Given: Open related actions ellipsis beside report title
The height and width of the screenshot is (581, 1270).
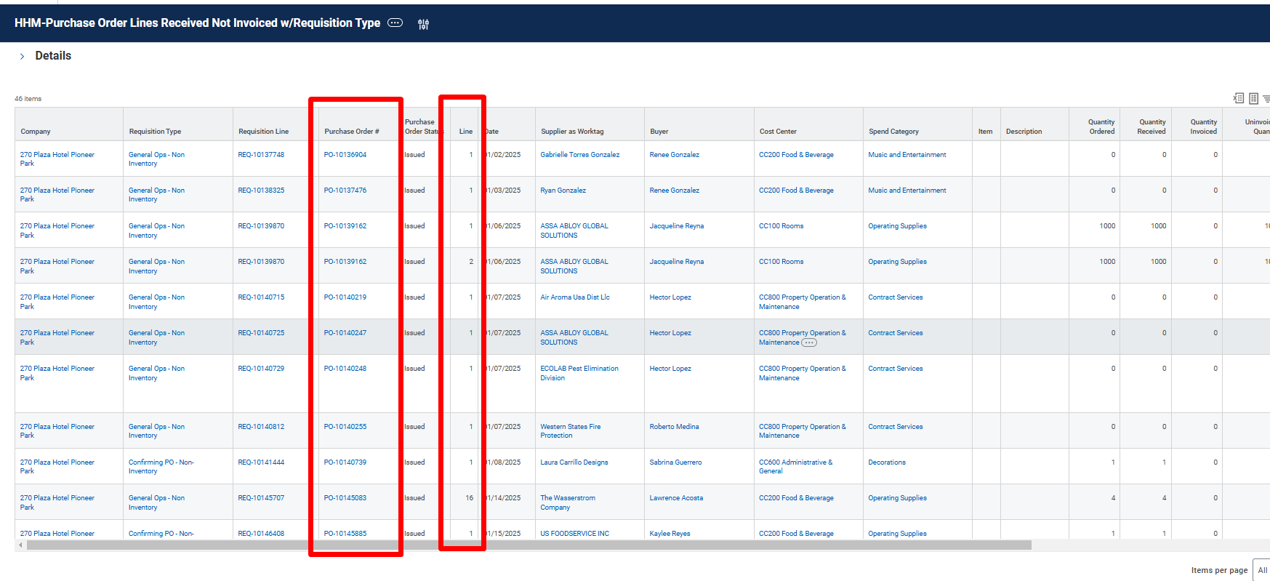Looking at the screenshot, I should pos(395,23).
